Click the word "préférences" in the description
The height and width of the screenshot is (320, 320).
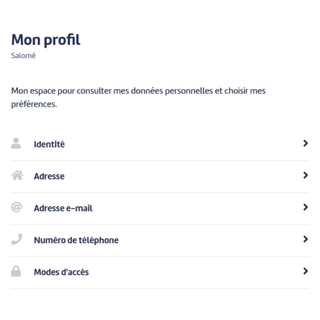point(34,105)
